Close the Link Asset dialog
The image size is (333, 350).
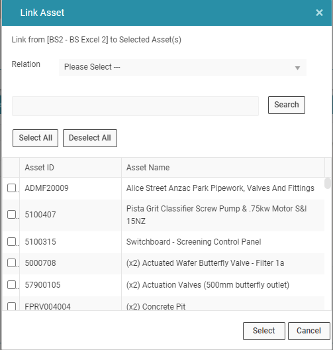319,13
